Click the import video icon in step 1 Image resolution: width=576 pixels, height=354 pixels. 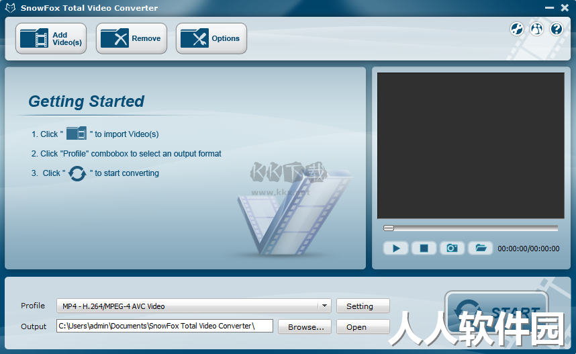coord(77,134)
